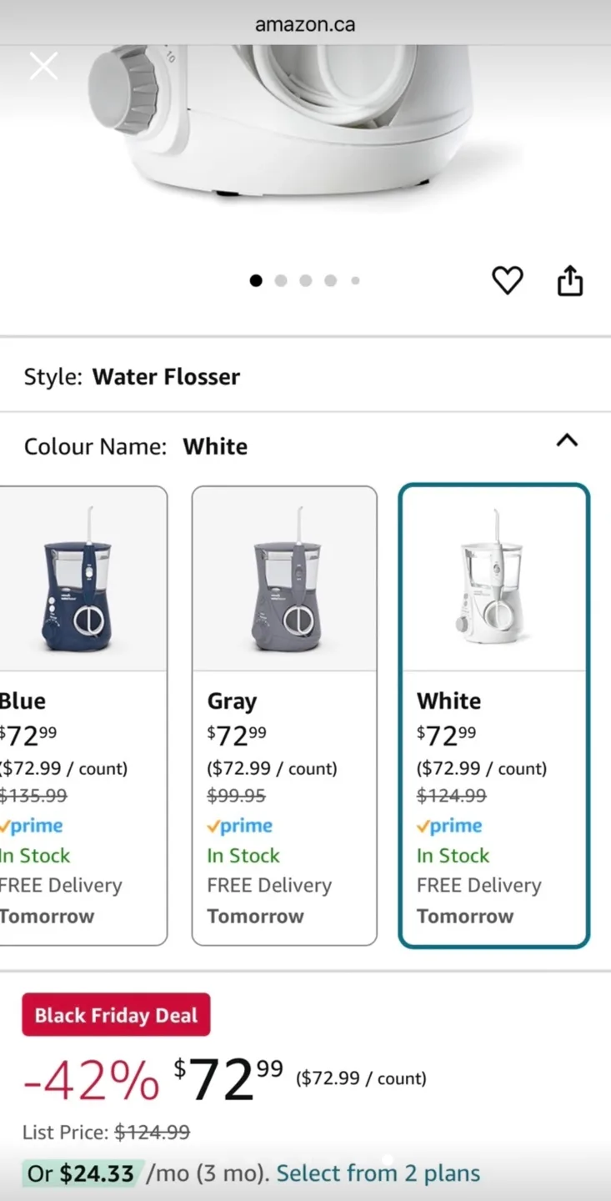Collapse the Colour Name section chevron
This screenshot has height=1201, width=611.
pos(567,441)
